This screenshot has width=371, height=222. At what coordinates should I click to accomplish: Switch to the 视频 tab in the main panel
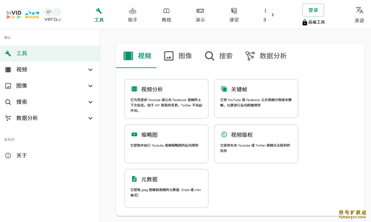pyautogui.click(x=136, y=56)
